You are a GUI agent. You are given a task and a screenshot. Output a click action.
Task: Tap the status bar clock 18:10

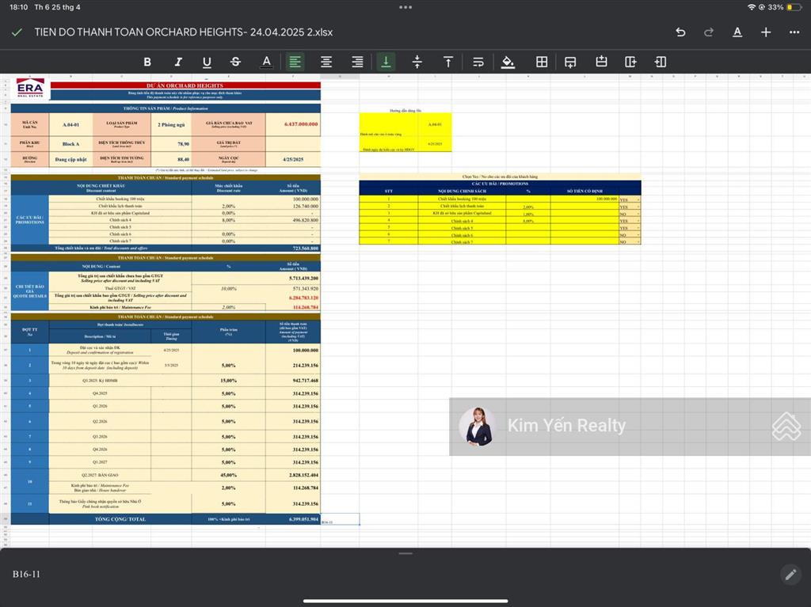click(x=19, y=7)
